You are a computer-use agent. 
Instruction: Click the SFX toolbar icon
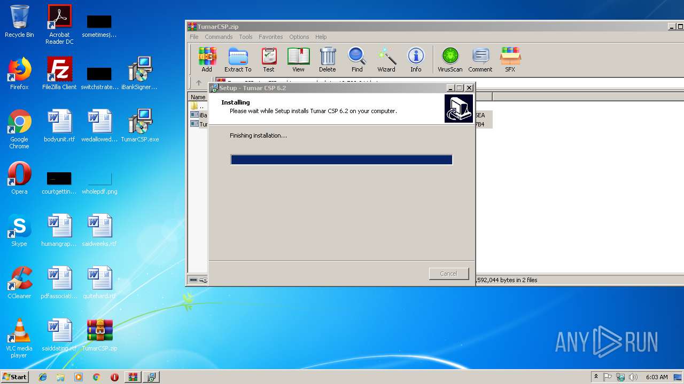pos(510,60)
